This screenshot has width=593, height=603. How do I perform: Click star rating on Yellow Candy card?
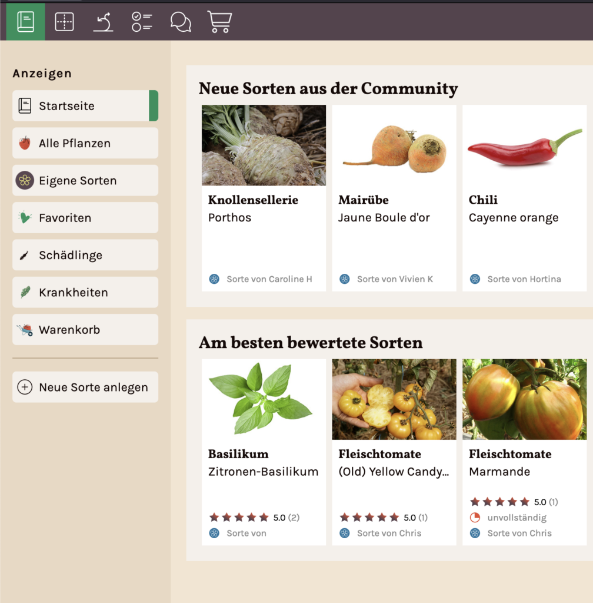pyautogui.click(x=384, y=517)
